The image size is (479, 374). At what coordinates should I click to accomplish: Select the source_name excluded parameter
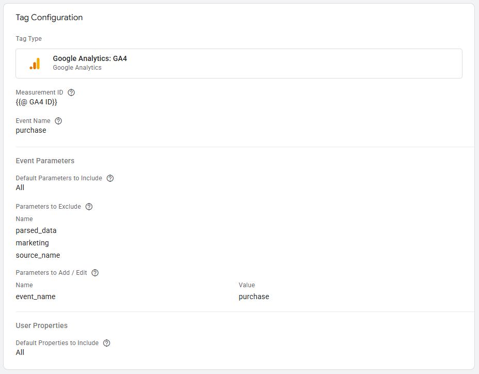click(38, 255)
